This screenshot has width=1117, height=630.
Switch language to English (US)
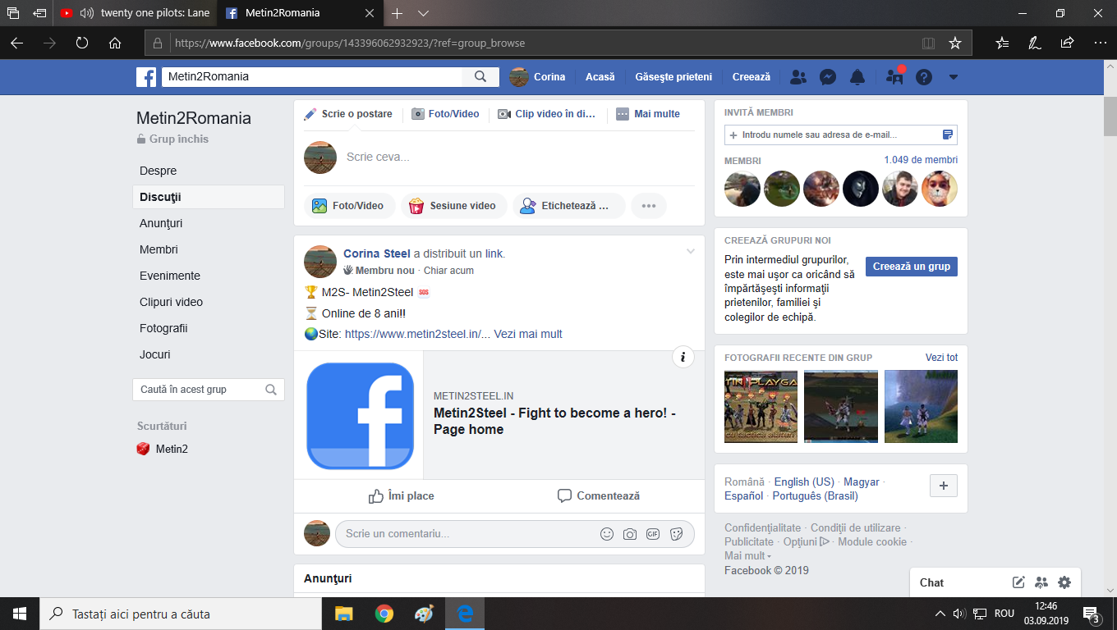804,482
